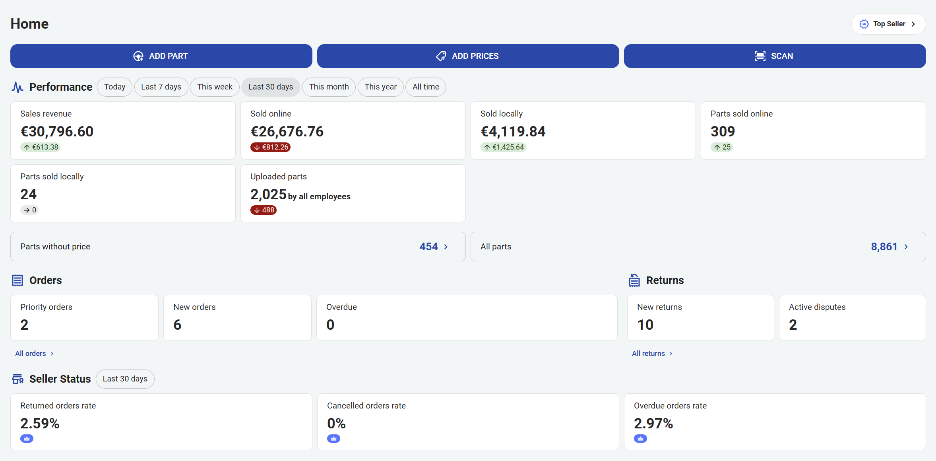This screenshot has width=936, height=461.
Task: Select the Last 7 days filter
Action: click(161, 87)
